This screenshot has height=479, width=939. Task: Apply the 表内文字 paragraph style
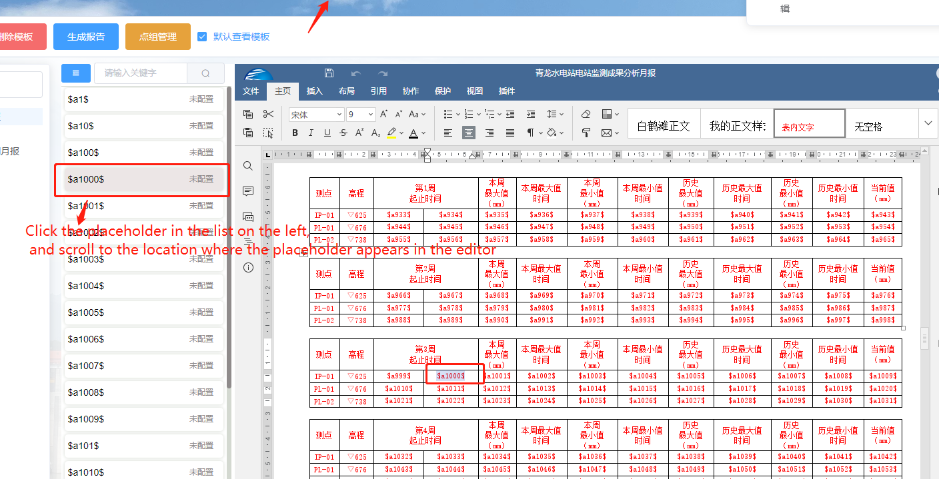(810, 123)
